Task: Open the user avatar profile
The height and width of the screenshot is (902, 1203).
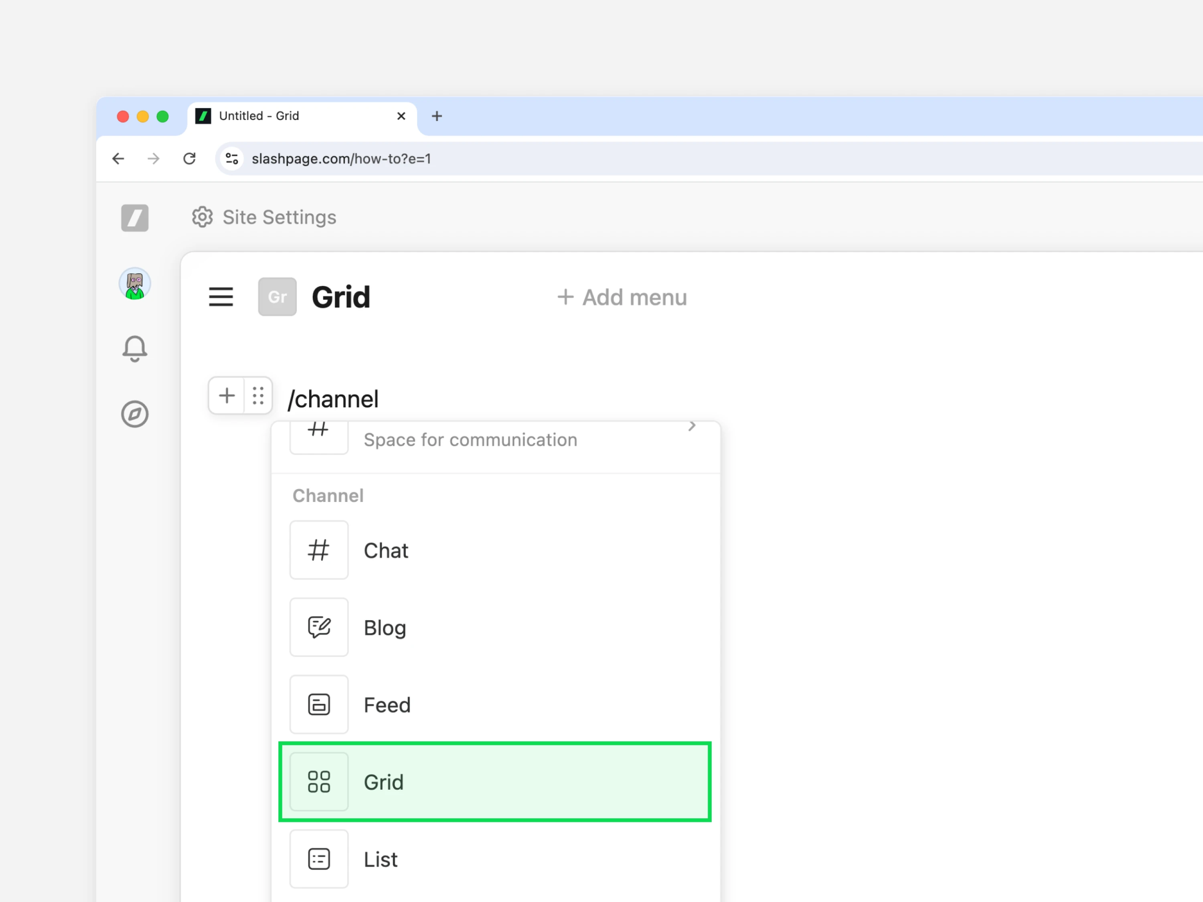Action: pos(134,284)
